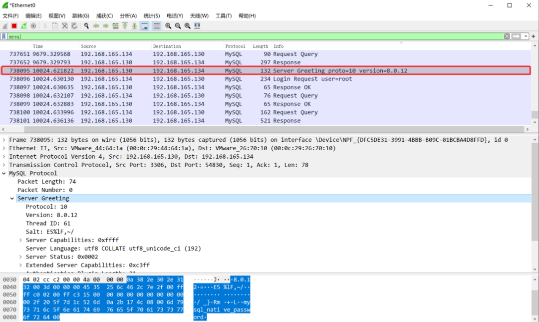This screenshot has height=322, width=539.
Task: Expand the Transmission Control Protocol section
Action: 4,165
